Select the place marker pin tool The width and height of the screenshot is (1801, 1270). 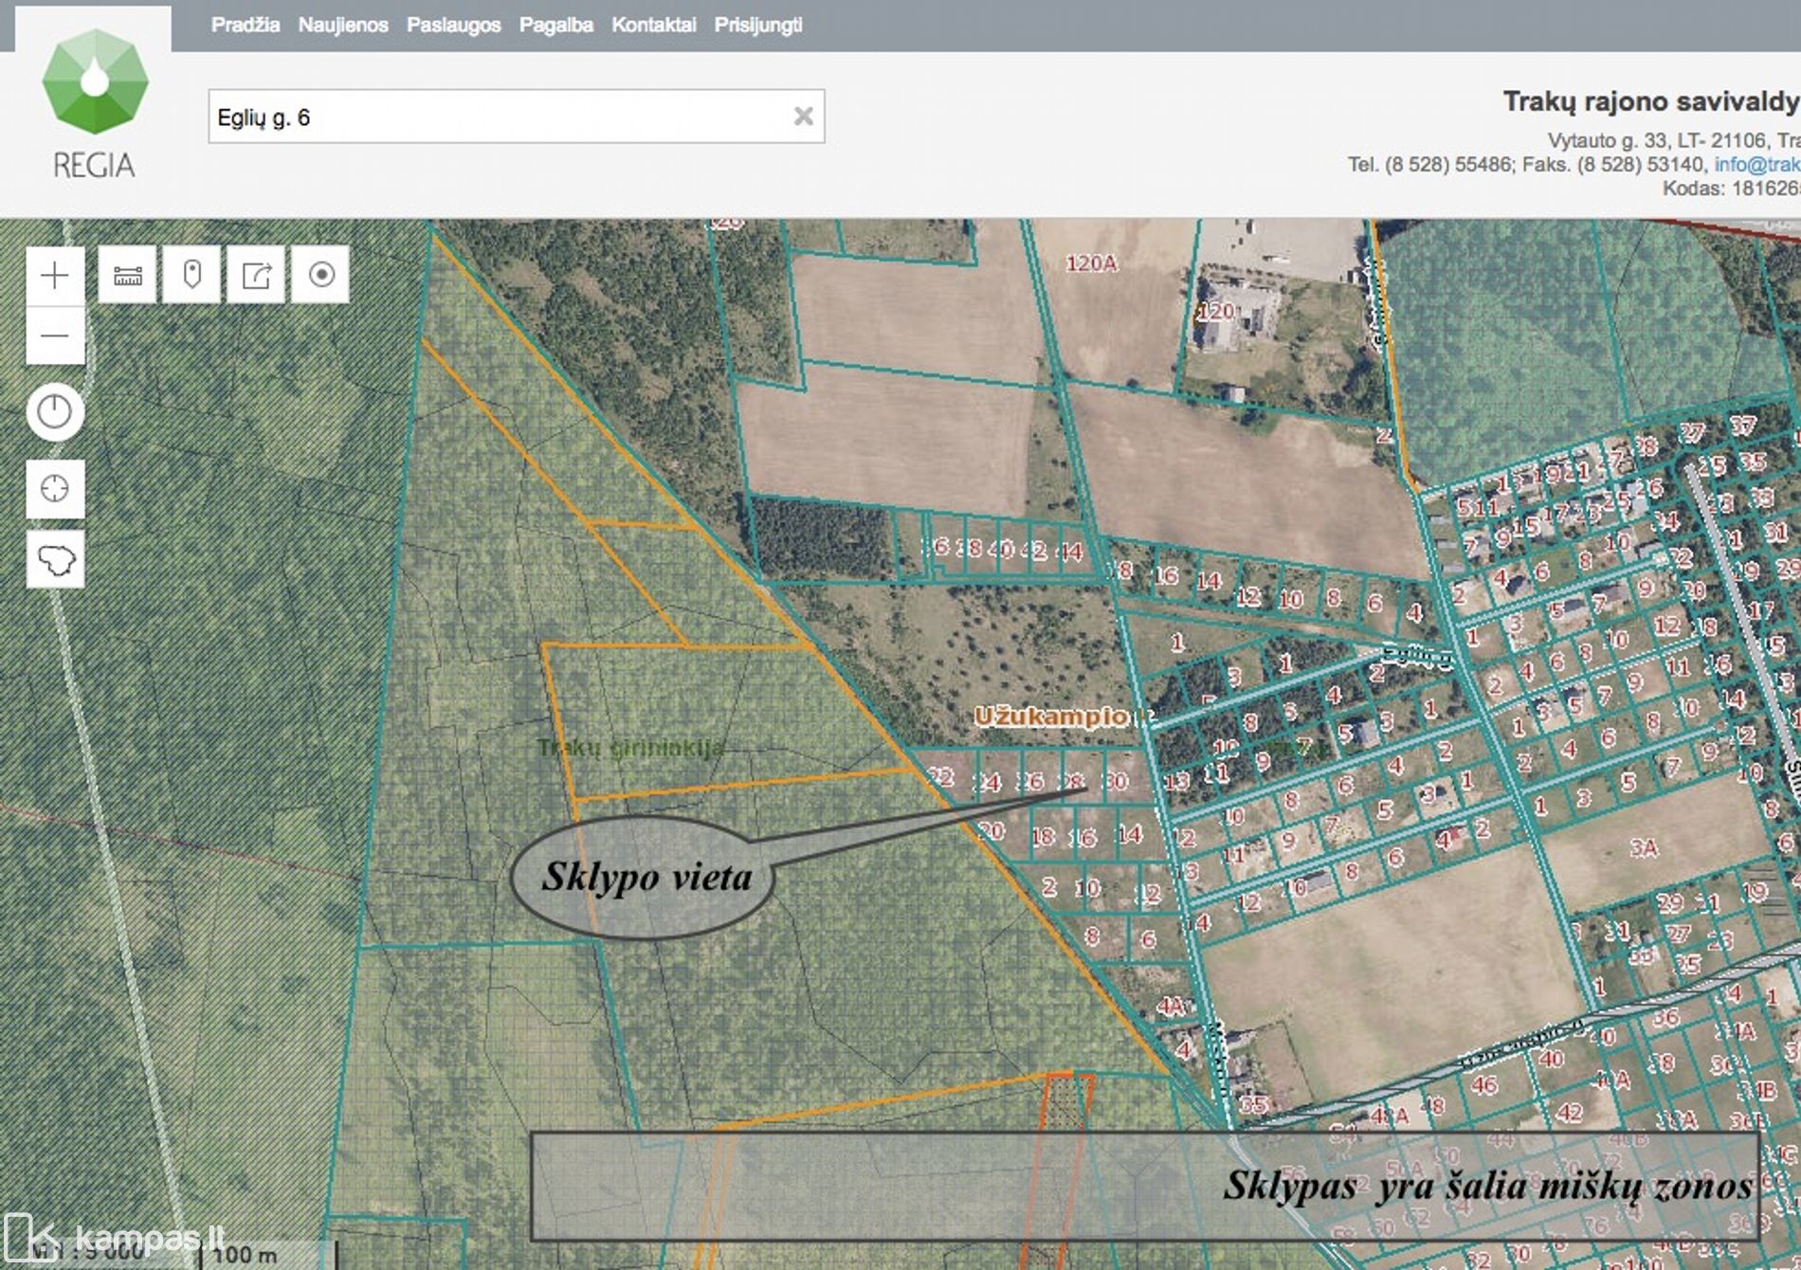pos(191,276)
